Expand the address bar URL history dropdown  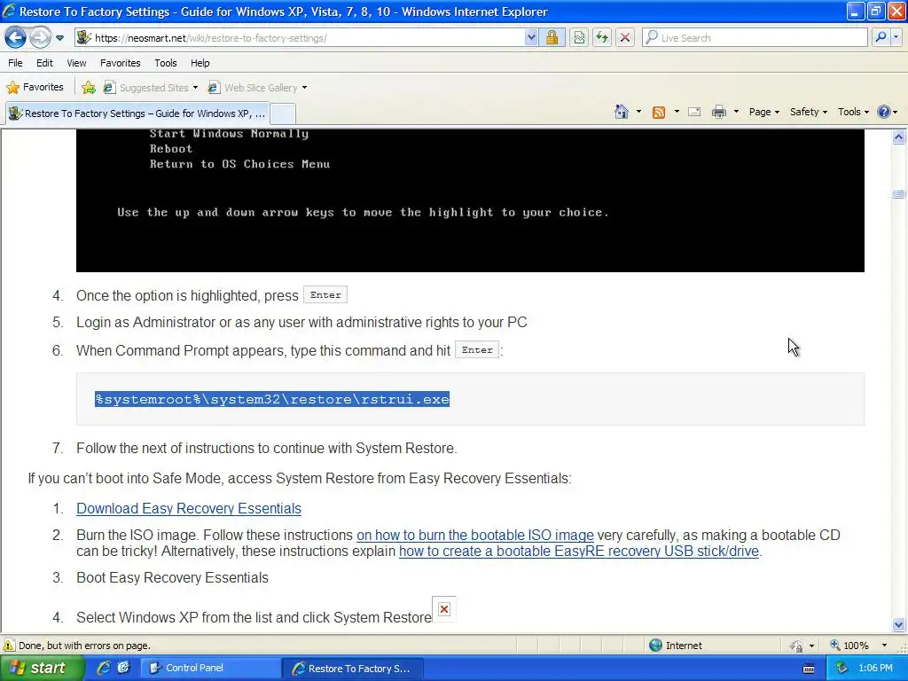[531, 38]
